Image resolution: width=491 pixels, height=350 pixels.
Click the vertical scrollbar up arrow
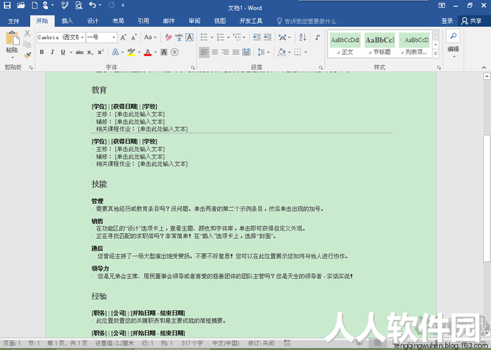[486, 76]
